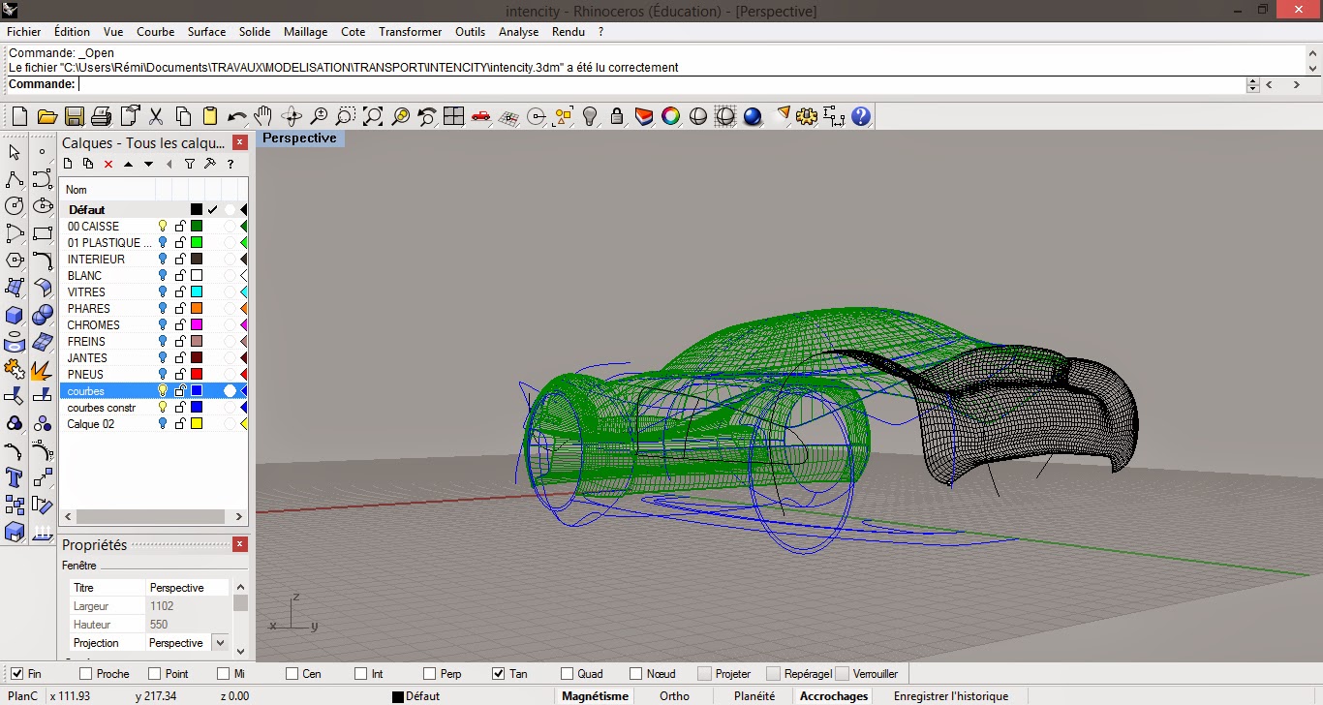1323x705 pixels.
Task: Lock the PNEUS layer via padlock icon
Action: point(180,375)
